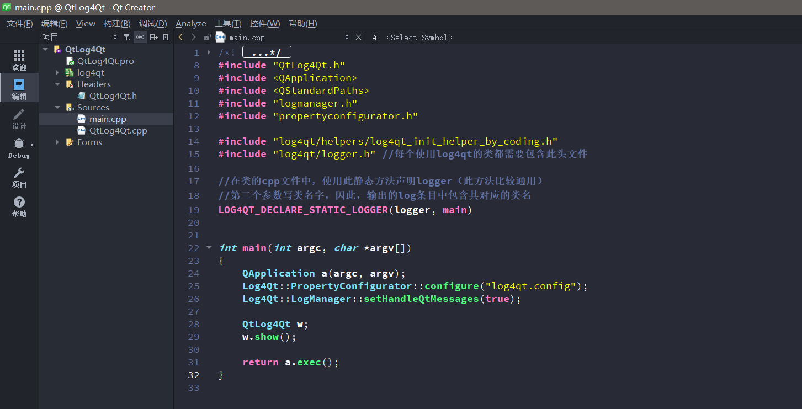Click the Sources folder label
802x409 pixels.
93,108
